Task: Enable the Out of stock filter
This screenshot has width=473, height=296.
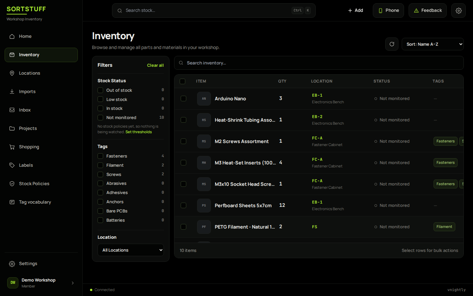Action: (x=101, y=90)
